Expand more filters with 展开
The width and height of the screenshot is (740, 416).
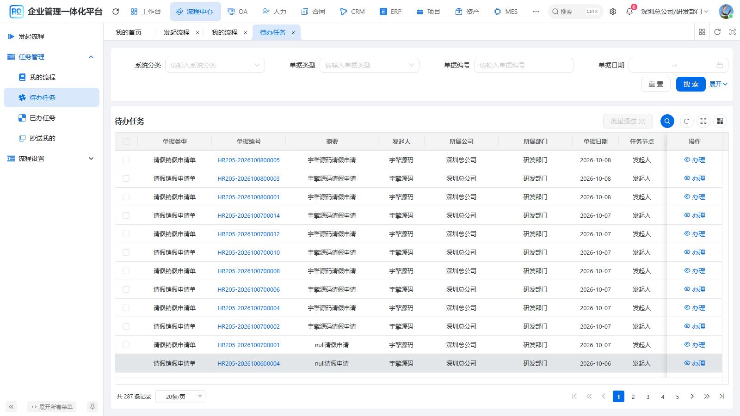(x=719, y=84)
